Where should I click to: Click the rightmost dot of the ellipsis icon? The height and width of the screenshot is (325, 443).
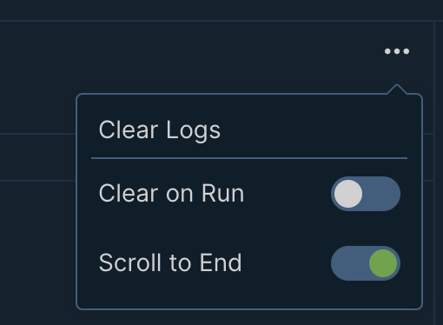coord(407,51)
